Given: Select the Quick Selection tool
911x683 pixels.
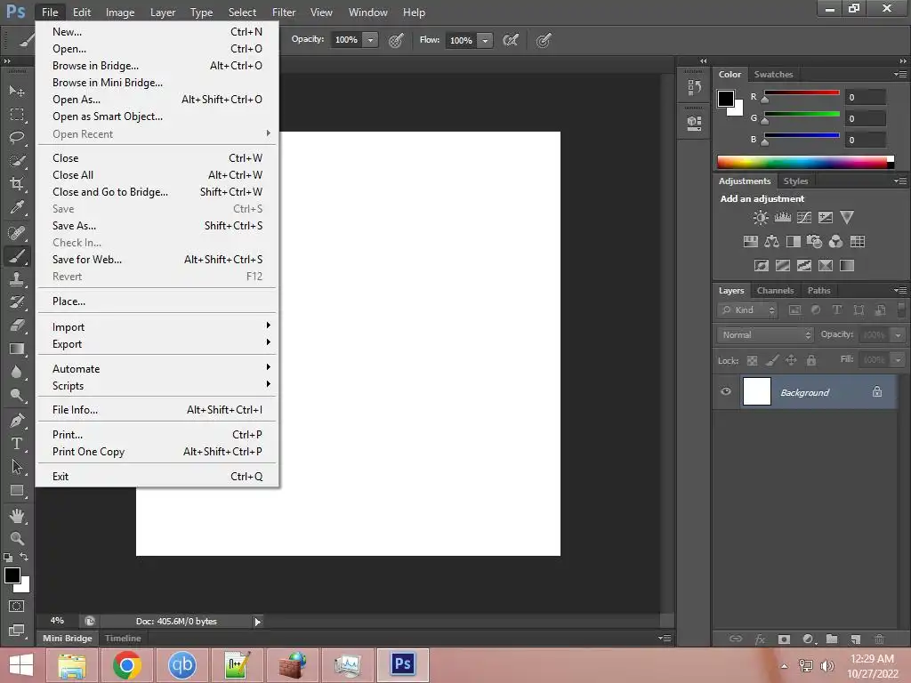Looking at the screenshot, I should click(16, 161).
